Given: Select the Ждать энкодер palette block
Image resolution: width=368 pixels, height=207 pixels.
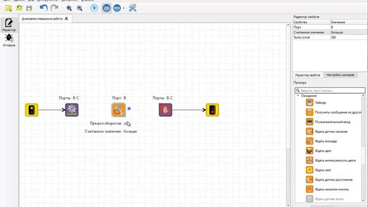Looking at the screenshot, I should pos(321,141).
